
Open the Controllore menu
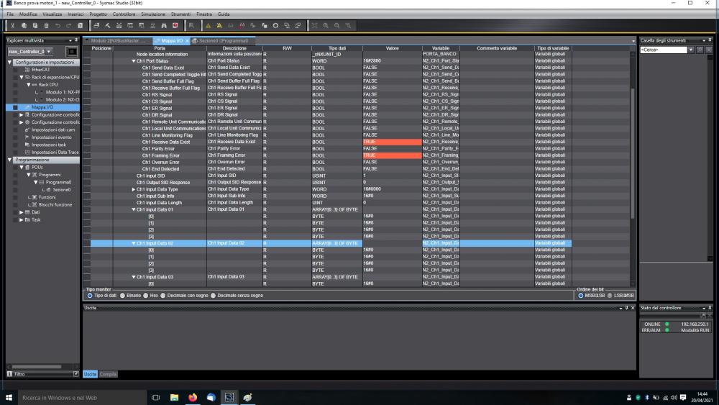point(124,14)
